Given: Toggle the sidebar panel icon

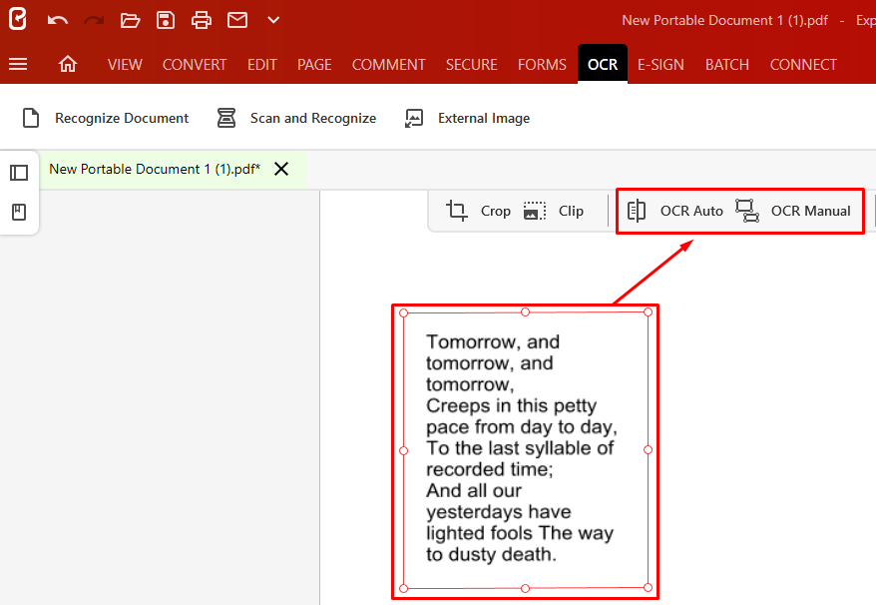Looking at the screenshot, I should tap(19, 173).
